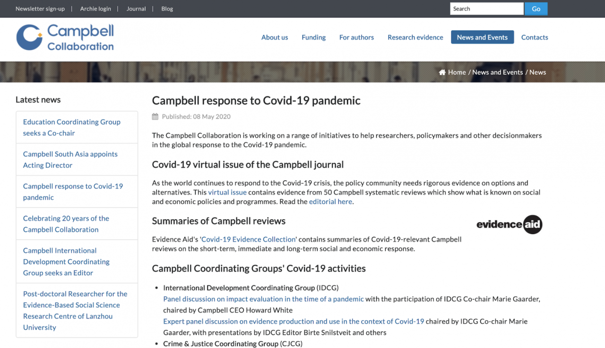Click the home icon in the breadcrumb
This screenshot has width=605, height=348.
click(442, 72)
